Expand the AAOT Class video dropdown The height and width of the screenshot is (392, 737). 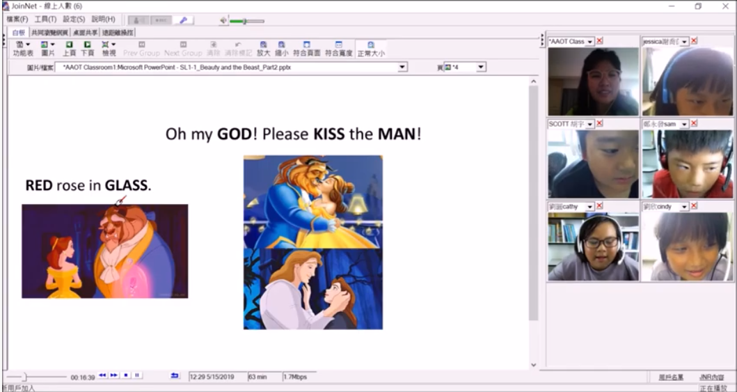tap(590, 42)
